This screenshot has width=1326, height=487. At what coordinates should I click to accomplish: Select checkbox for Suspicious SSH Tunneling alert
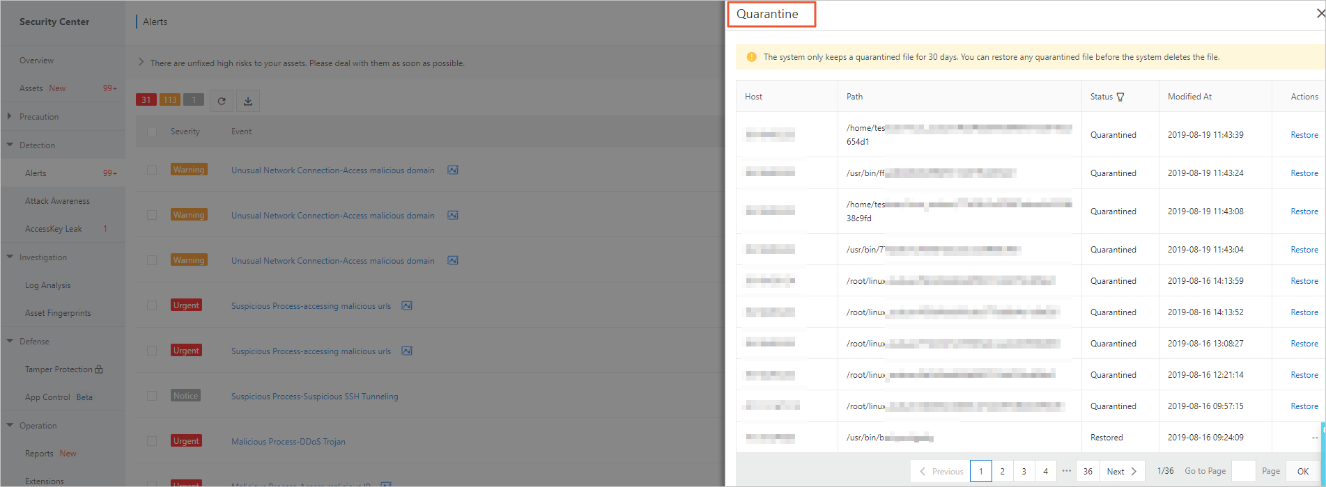pos(152,396)
